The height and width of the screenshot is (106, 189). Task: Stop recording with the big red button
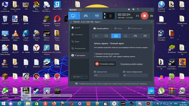coord(144,16)
